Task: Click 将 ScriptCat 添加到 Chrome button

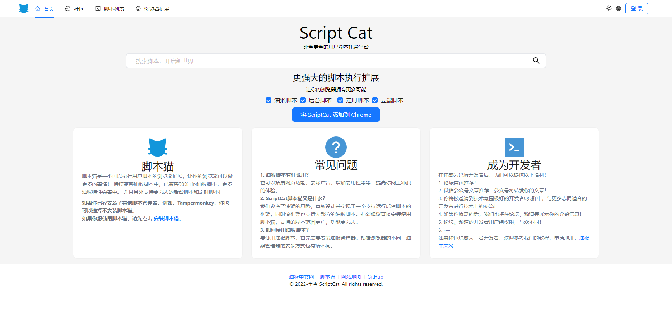Action: pyautogui.click(x=336, y=115)
